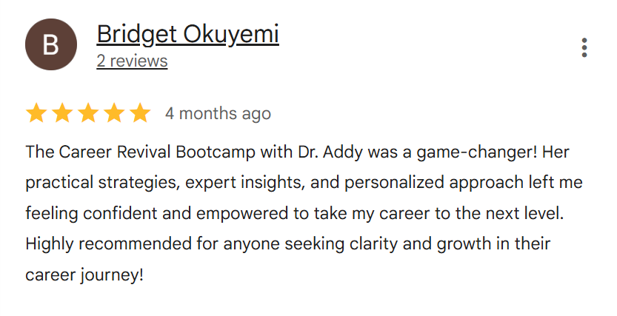This screenshot has height=316, width=617.
Task: Open the three-dot more options menu
Action: [584, 47]
